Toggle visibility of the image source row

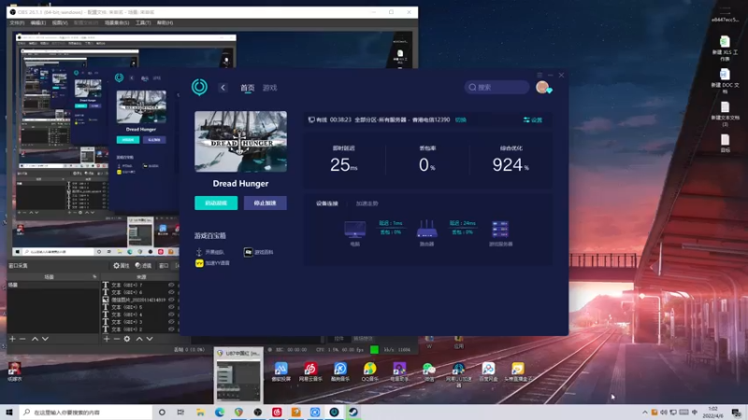[x=171, y=300]
